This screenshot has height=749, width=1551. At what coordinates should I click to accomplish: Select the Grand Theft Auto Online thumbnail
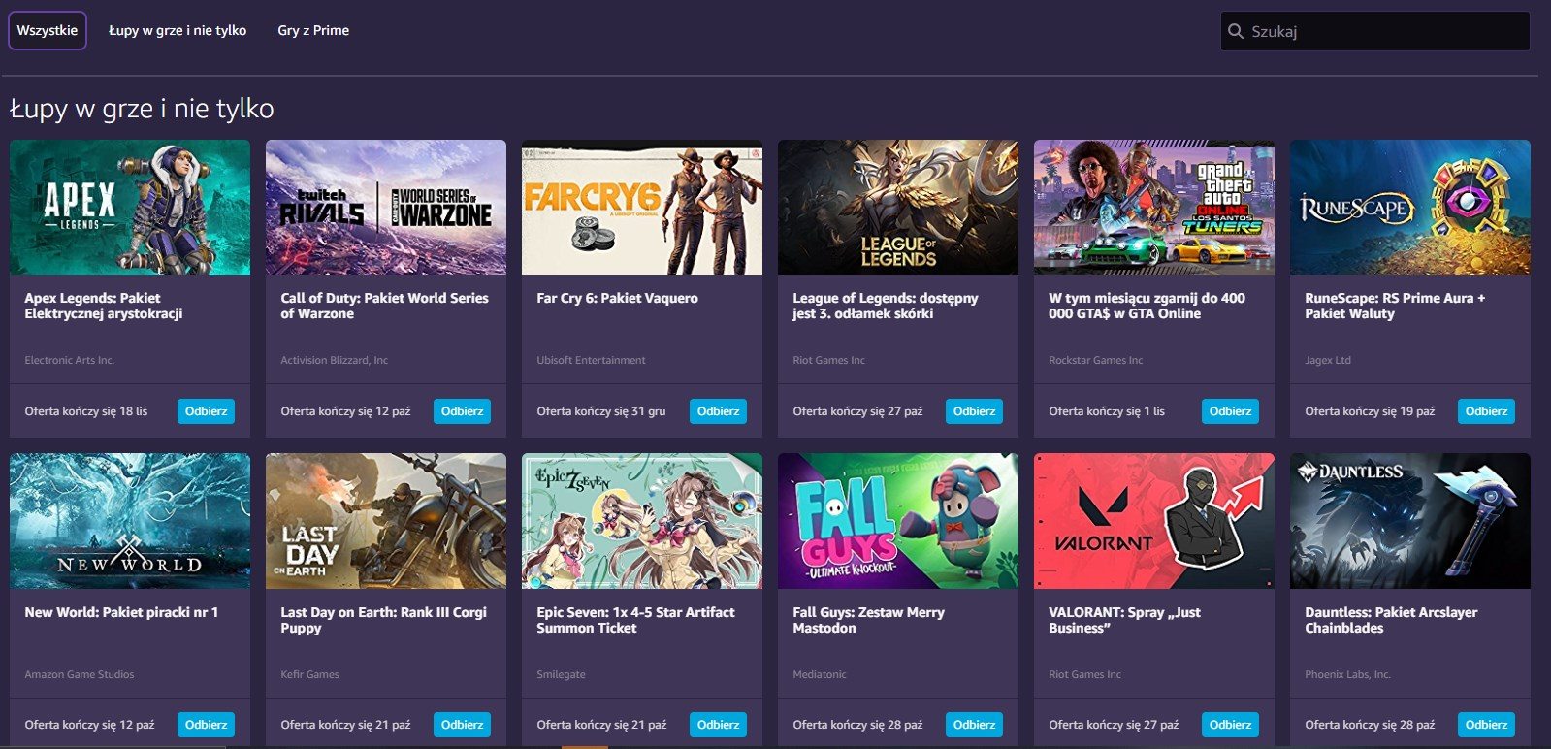pyautogui.click(x=1154, y=207)
